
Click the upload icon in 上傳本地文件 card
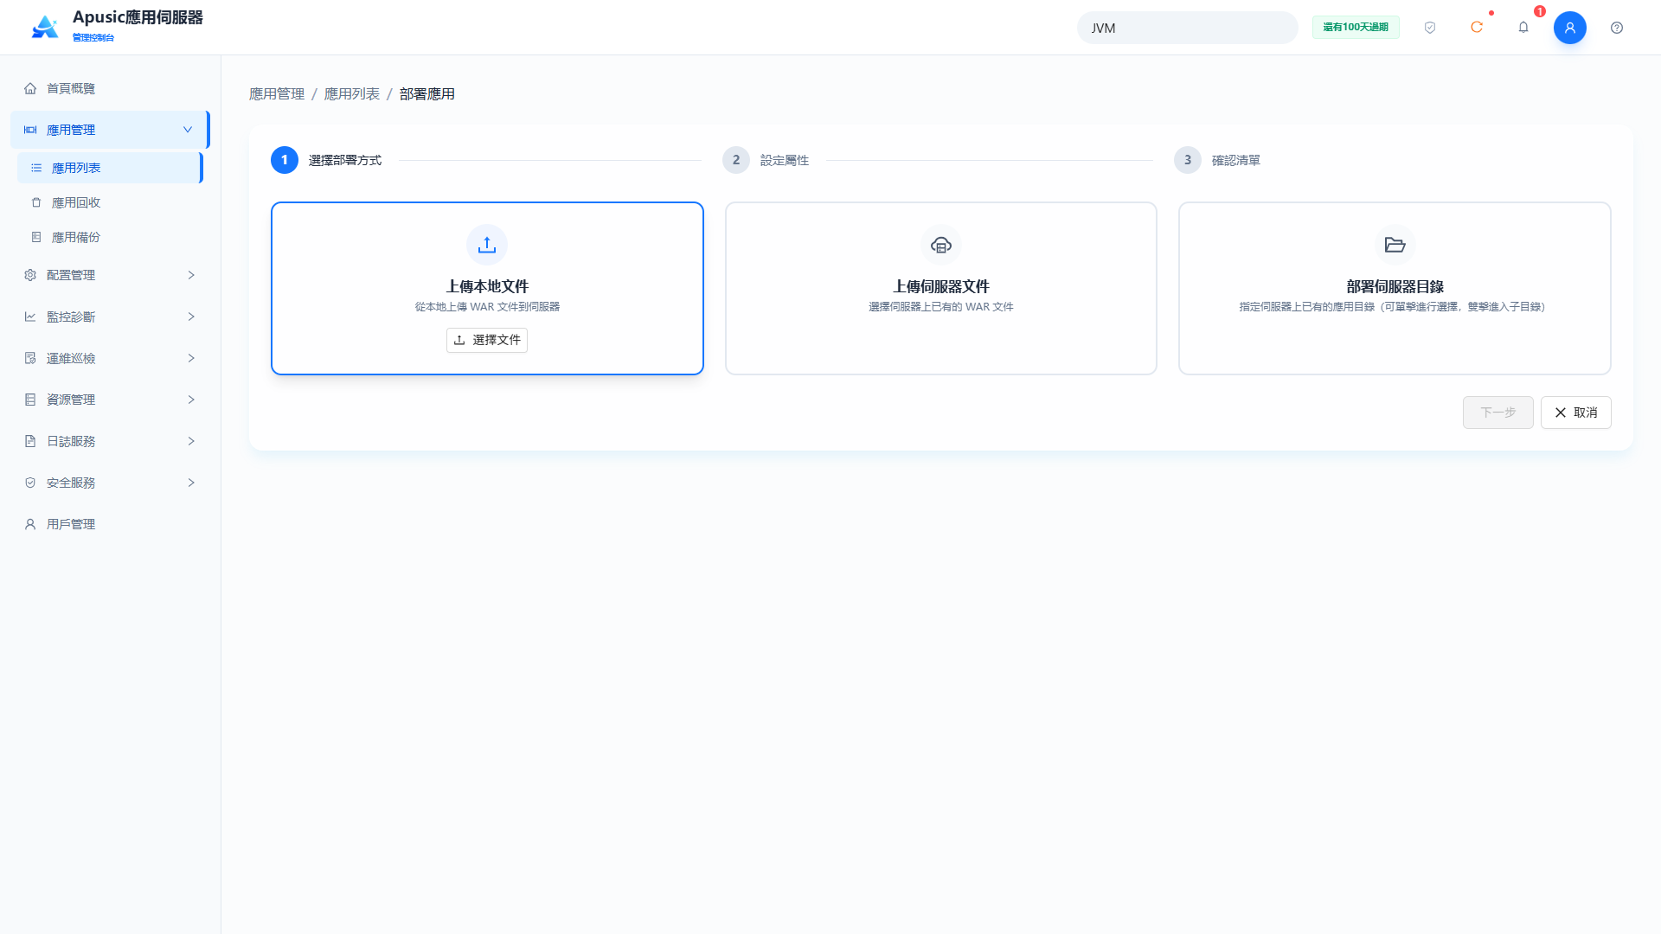pos(487,245)
